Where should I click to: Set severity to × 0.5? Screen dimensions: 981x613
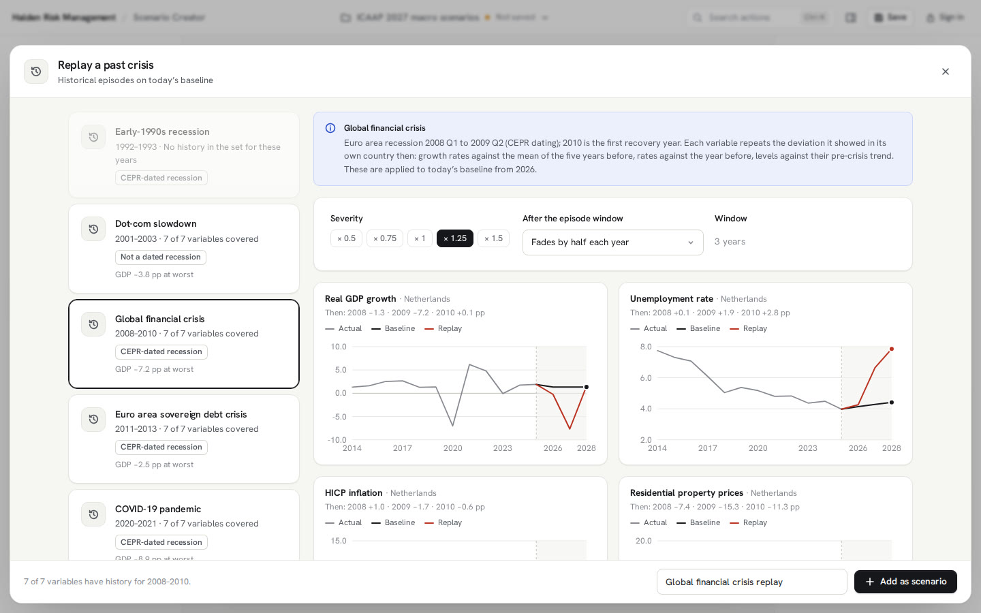coord(346,238)
